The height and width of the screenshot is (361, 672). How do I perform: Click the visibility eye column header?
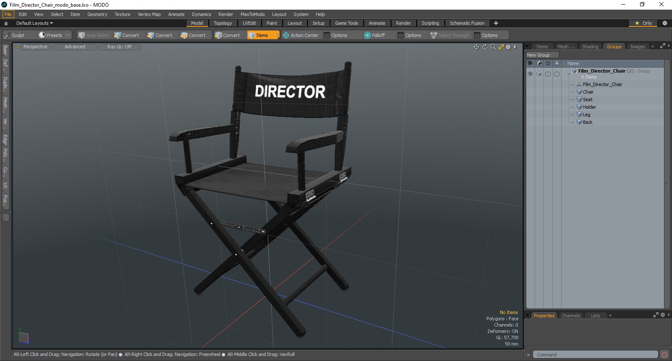(530, 63)
